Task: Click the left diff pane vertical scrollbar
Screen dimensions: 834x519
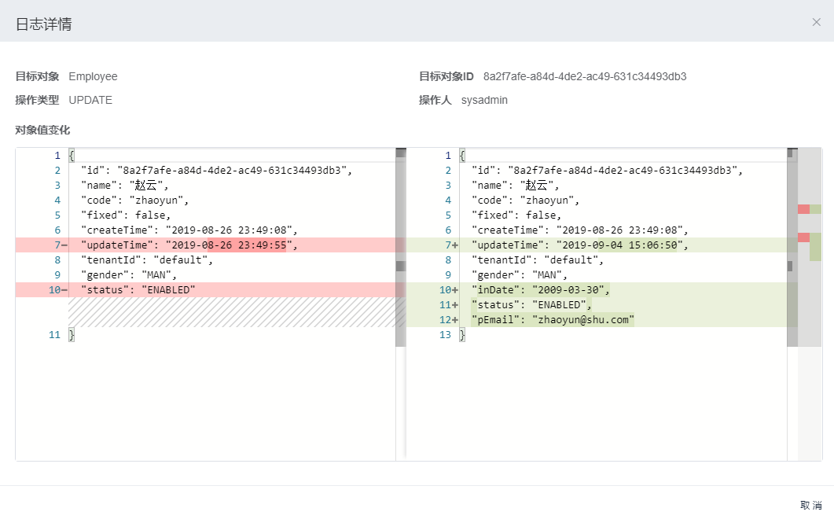Action: pyautogui.click(x=400, y=266)
